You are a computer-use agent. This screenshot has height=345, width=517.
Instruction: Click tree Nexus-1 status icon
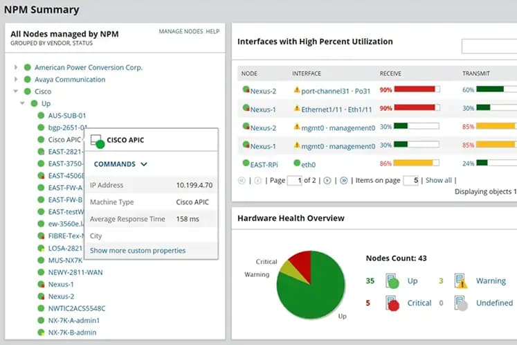(x=41, y=284)
